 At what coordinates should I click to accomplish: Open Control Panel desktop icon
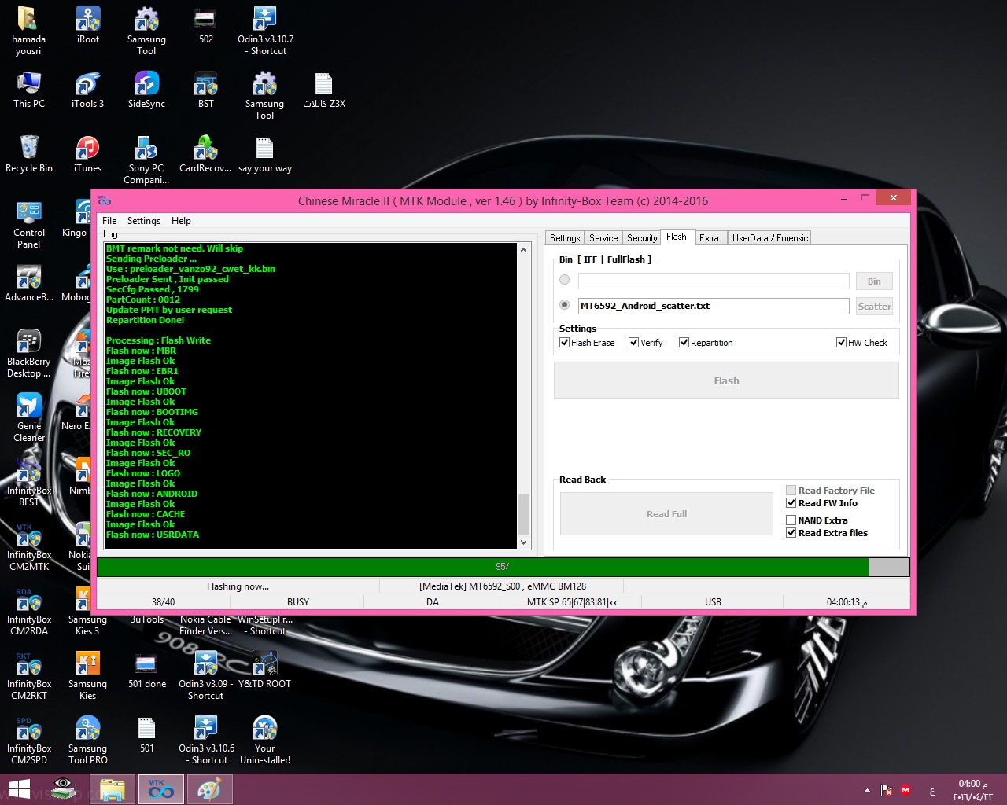29,224
